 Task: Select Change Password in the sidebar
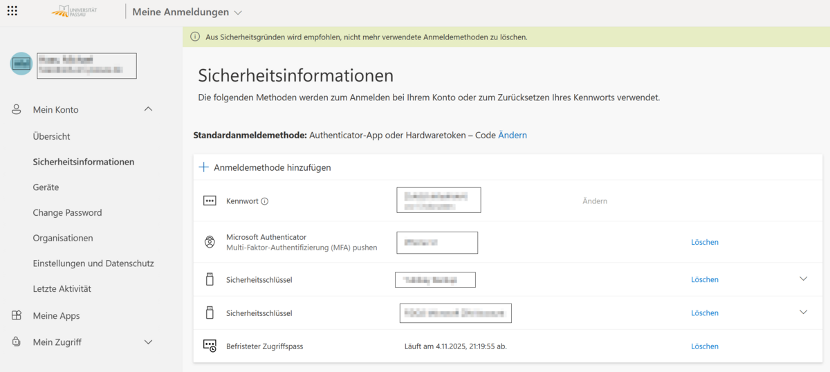(67, 213)
